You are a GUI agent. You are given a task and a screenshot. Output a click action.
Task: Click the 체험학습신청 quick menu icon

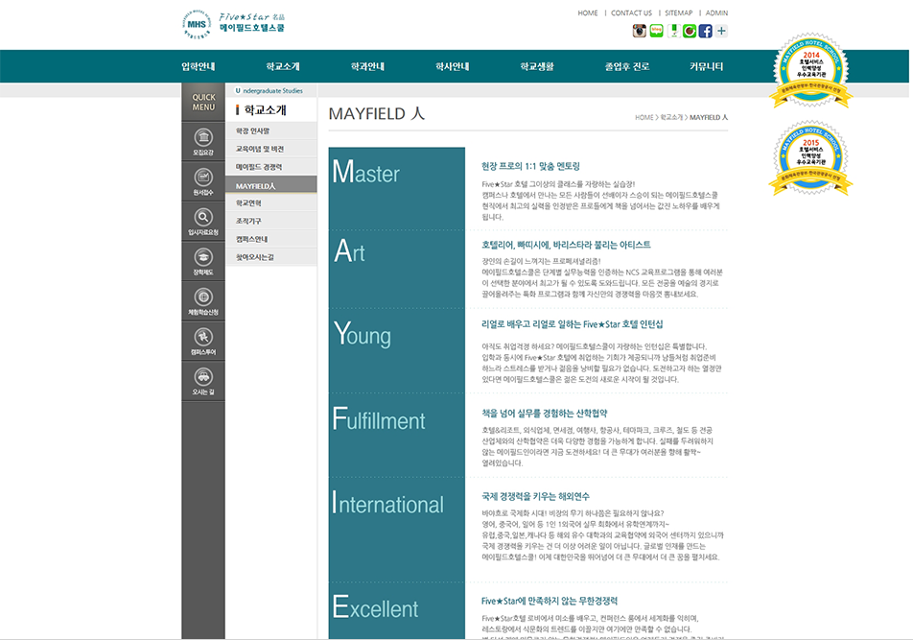coord(203,299)
